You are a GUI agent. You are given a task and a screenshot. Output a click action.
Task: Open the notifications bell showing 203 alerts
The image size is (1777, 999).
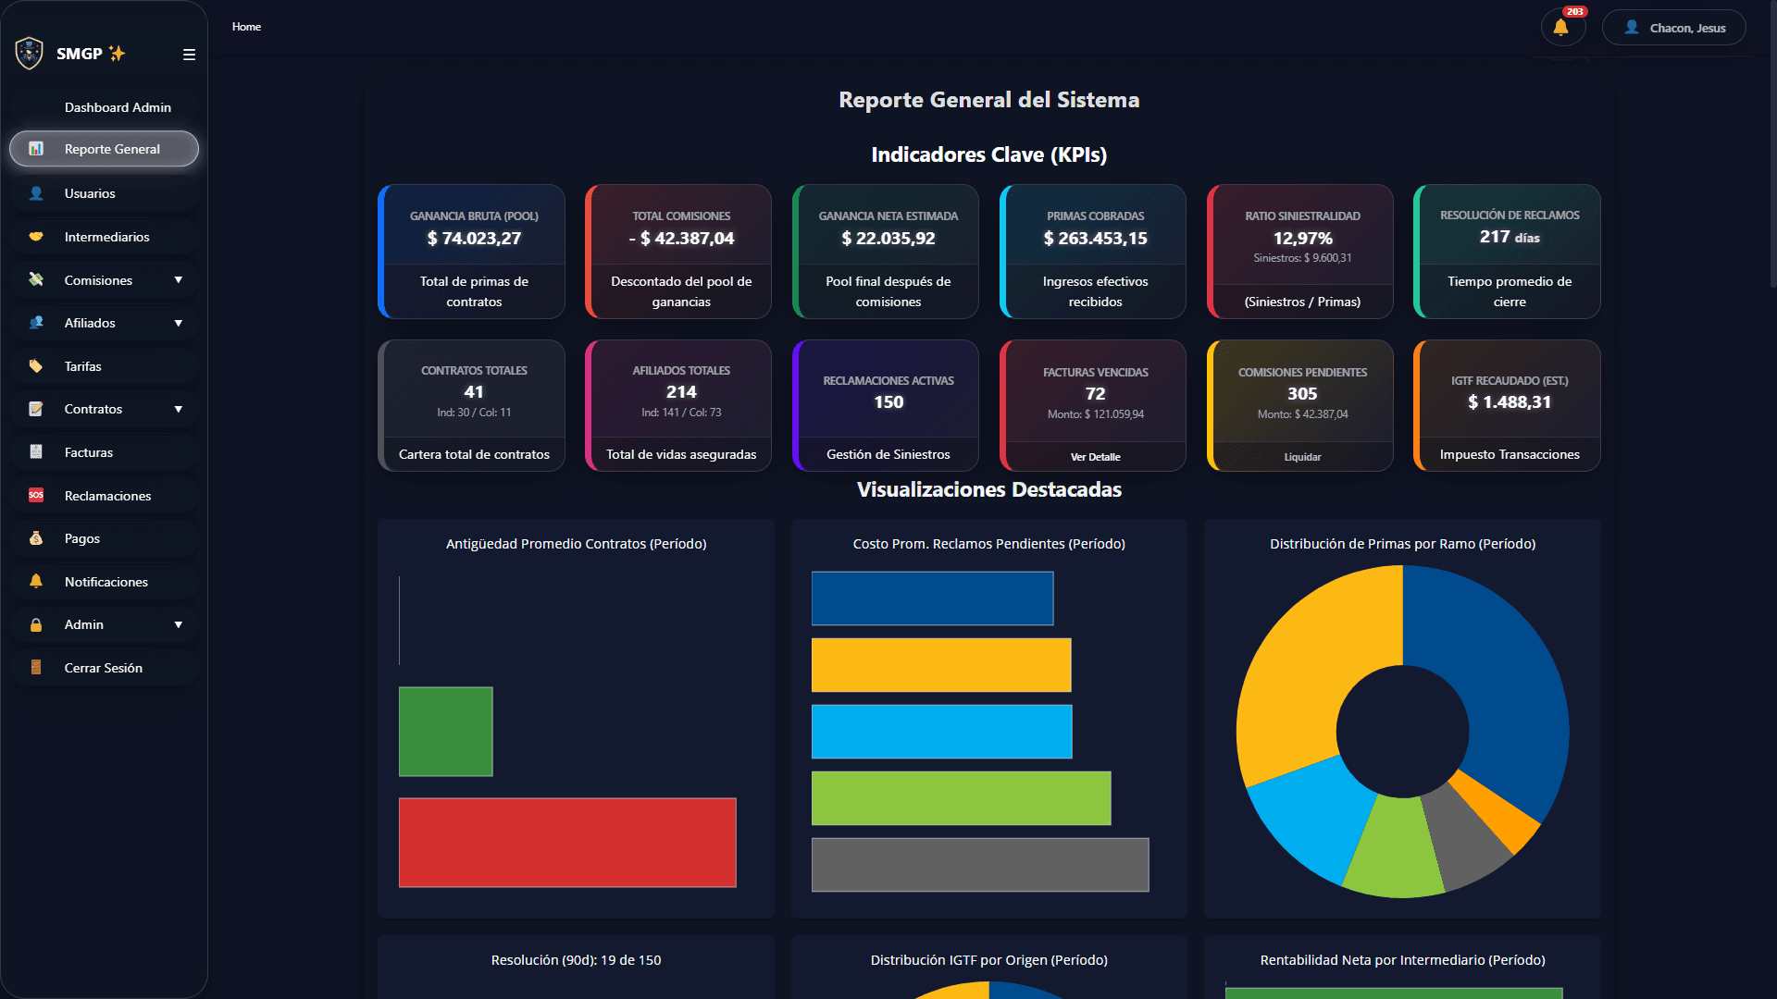(x=1561, y=27)
